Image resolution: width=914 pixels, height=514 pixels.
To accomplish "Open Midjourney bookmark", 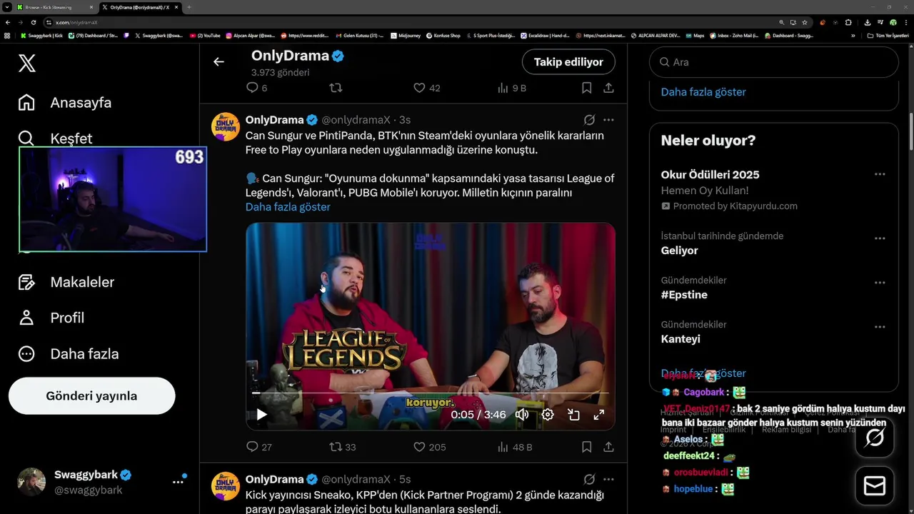I will pos(406,35).
